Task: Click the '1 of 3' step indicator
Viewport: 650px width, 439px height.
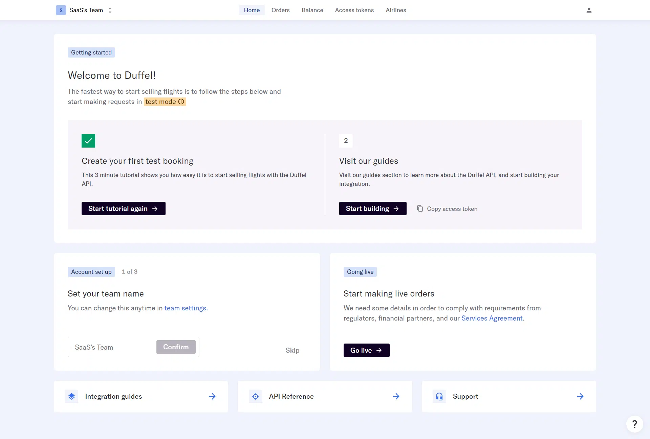Action: pyautogui.click(x=130, y=272)
